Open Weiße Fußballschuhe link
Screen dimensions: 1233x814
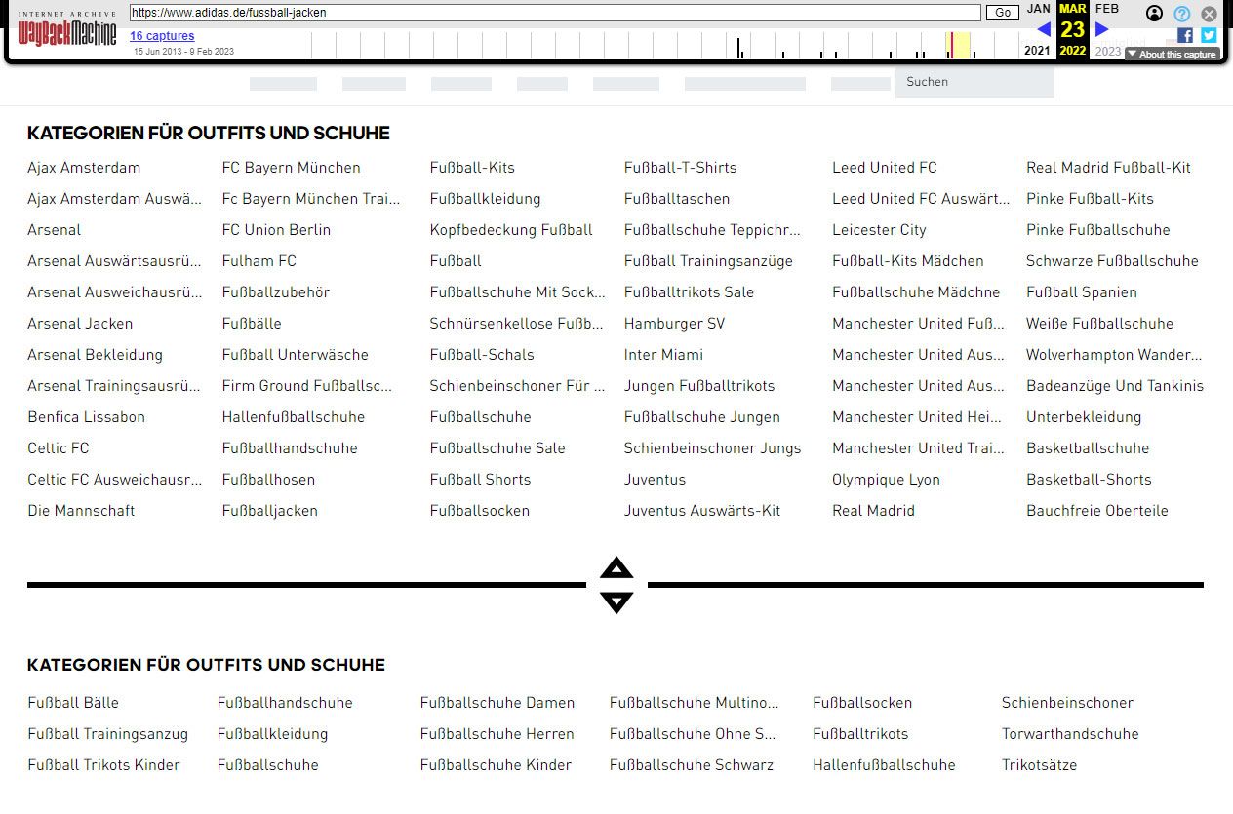[1099, 324]
